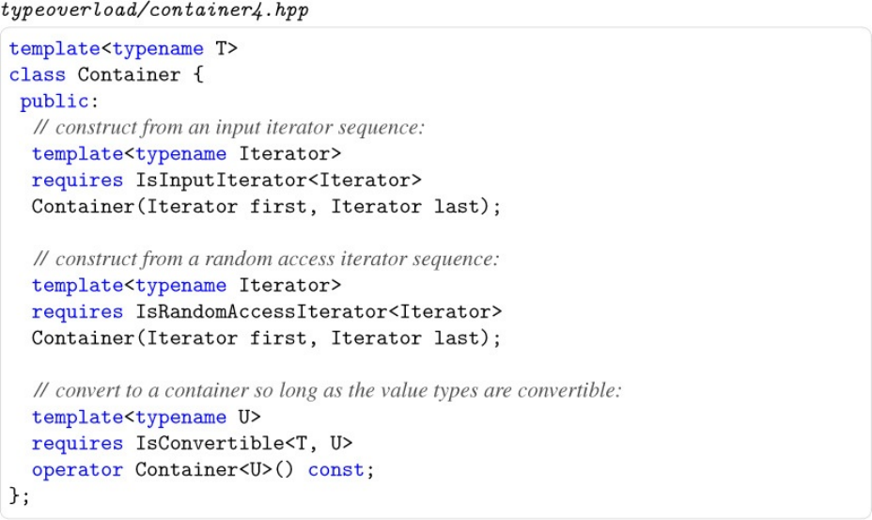Click the Container<U>() conversion target

coord(215,469)
